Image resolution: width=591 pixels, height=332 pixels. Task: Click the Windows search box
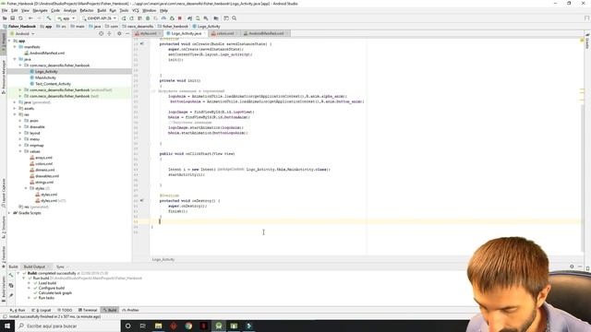67,326
